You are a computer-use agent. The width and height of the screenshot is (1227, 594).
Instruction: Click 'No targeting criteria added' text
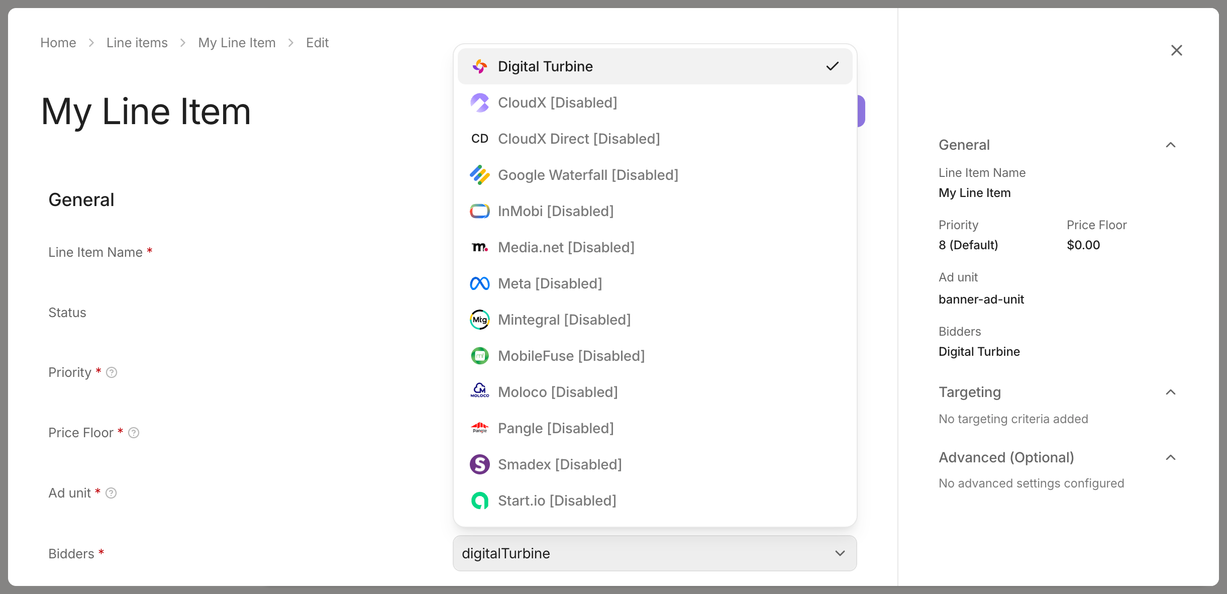(1013, 419)
